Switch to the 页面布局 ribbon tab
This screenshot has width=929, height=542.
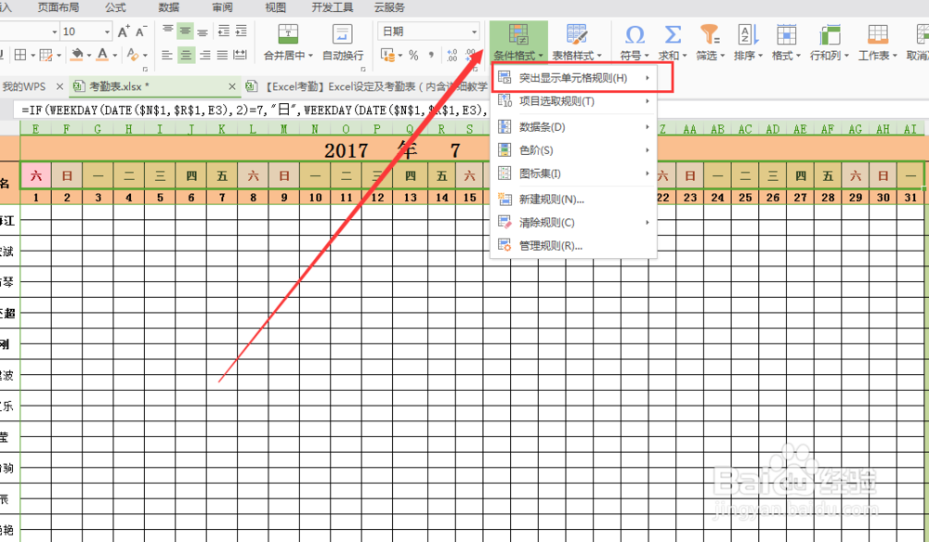pos(58,7)
